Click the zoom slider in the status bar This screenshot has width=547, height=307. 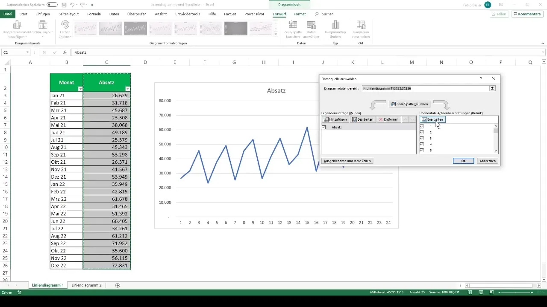click(x=515, y=293)
